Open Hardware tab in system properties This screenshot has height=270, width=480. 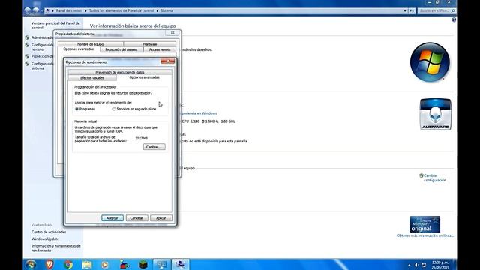click(150, 44)
